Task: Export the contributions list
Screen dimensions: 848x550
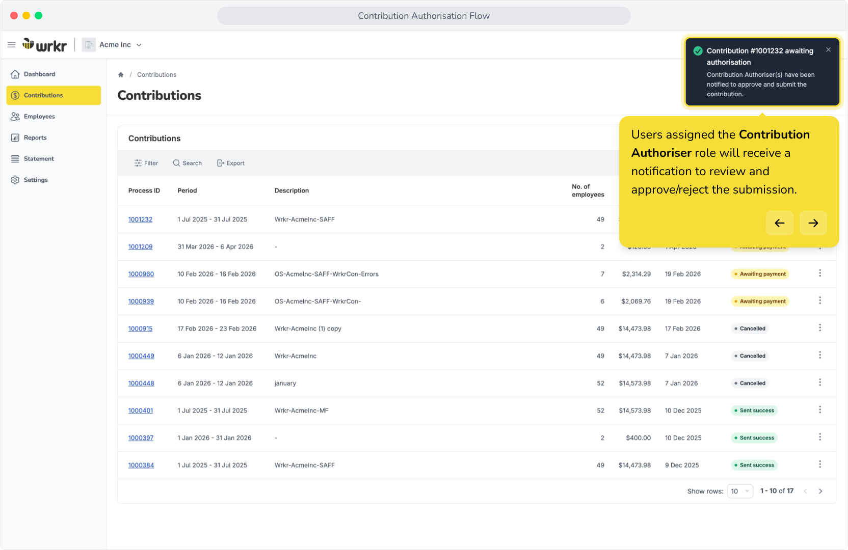Action: [x=230, y=163]
